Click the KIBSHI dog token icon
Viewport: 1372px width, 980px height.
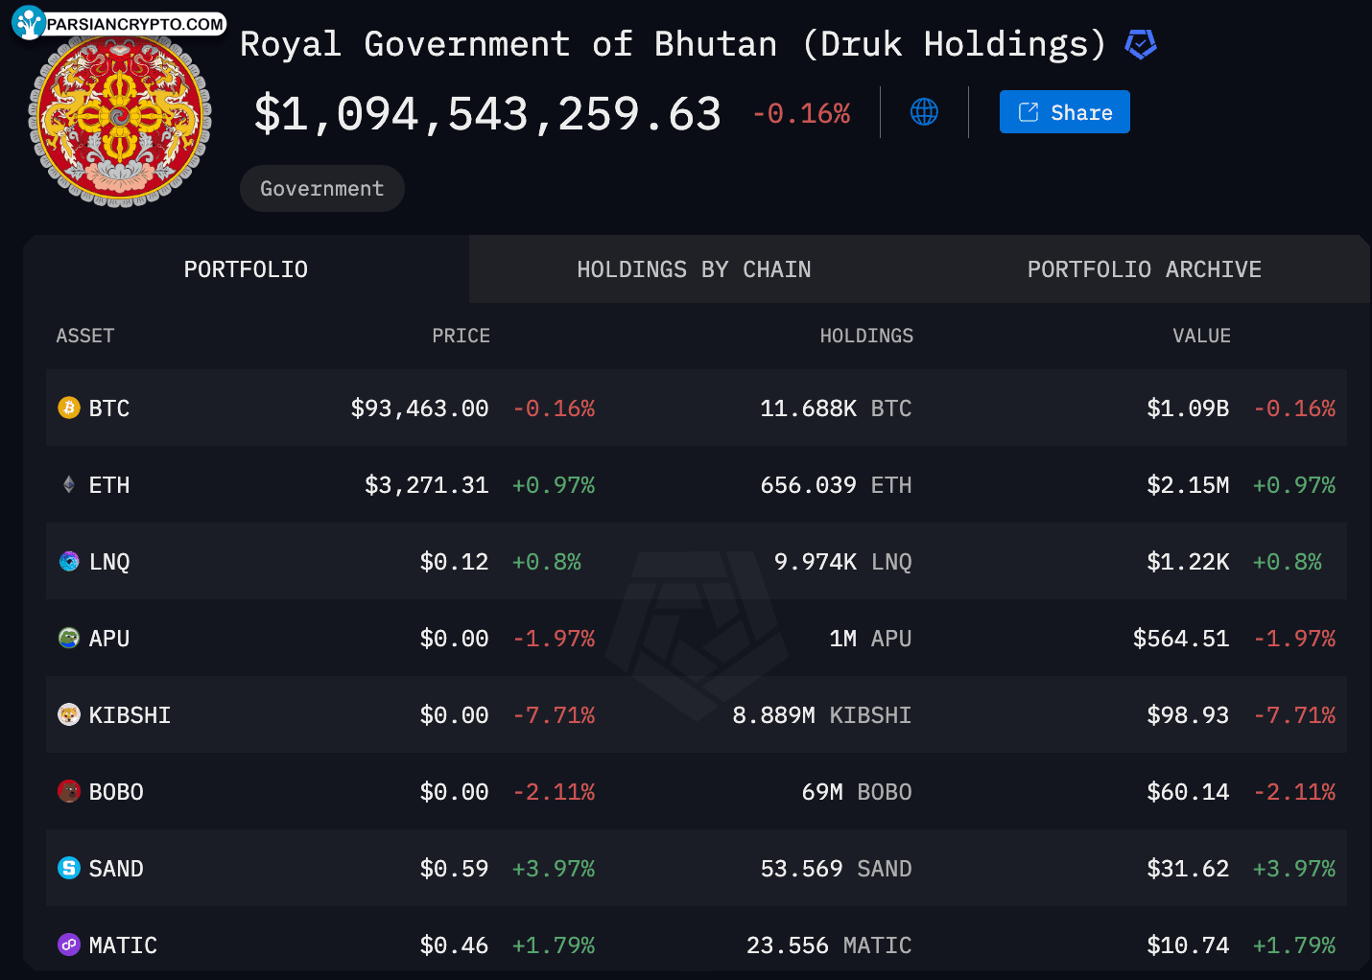69,714
